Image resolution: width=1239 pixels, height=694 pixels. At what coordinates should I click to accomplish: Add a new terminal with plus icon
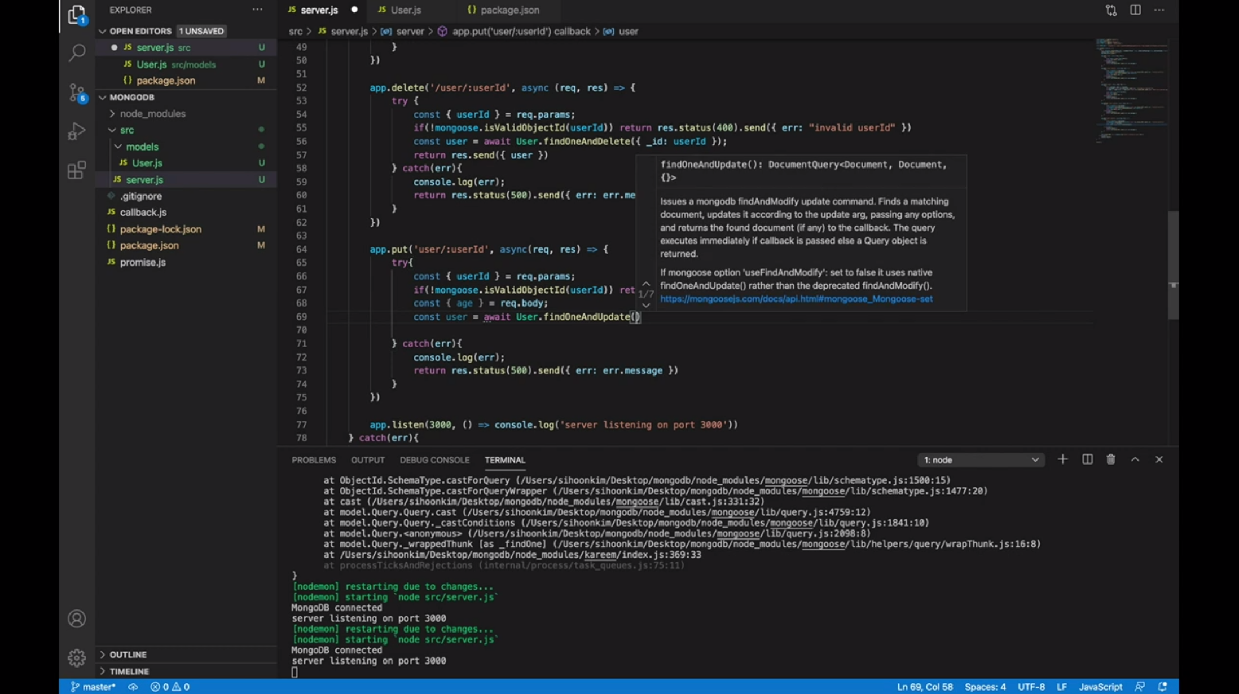pyautogui.click(x=1062, y=459)
